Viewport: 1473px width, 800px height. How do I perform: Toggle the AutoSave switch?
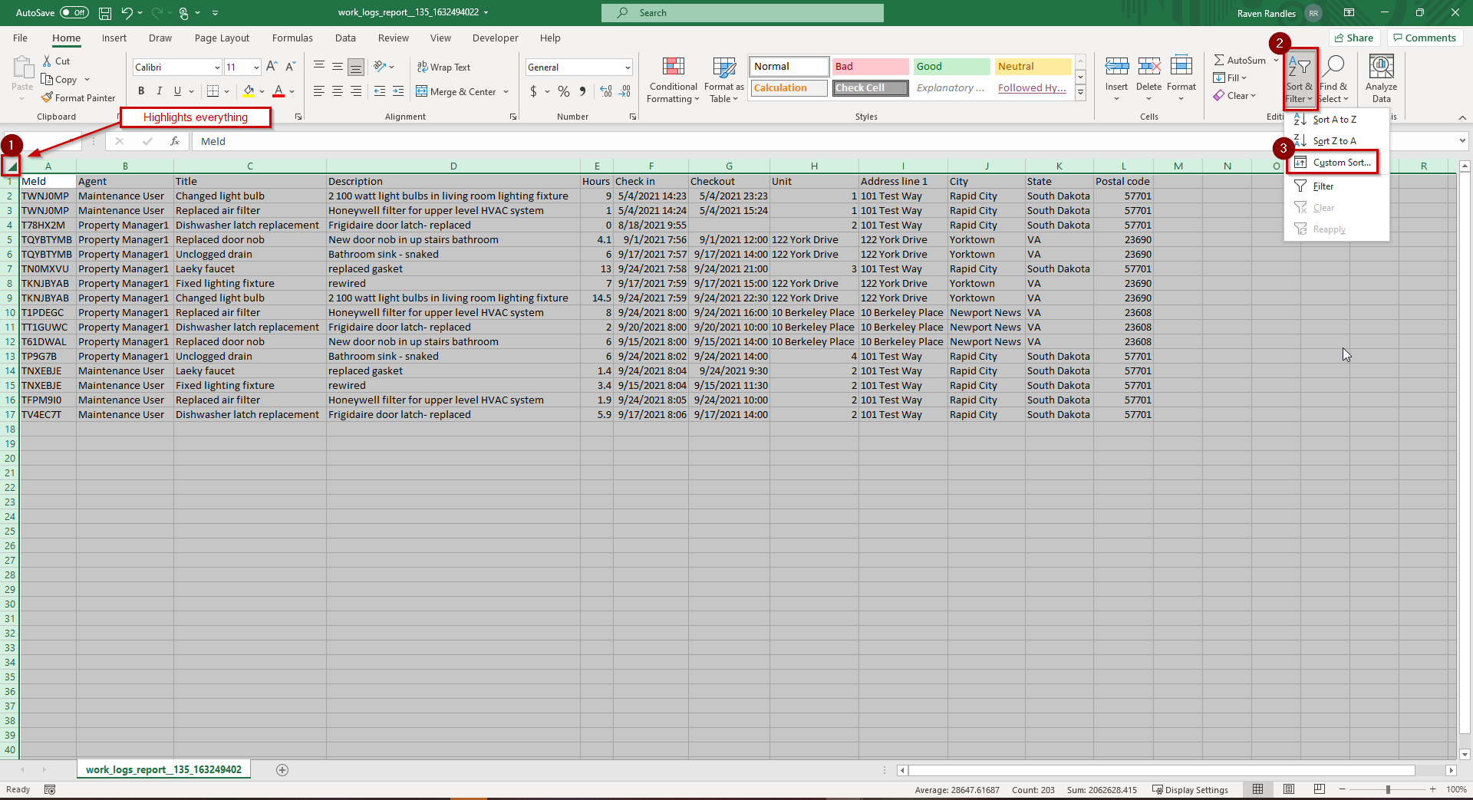(x=74, y=13)
